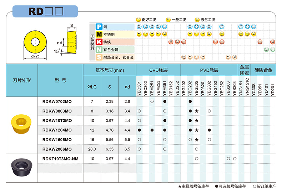
Task: Select the green N non-ferrous metal icon
Action: [x=99, y=50]
